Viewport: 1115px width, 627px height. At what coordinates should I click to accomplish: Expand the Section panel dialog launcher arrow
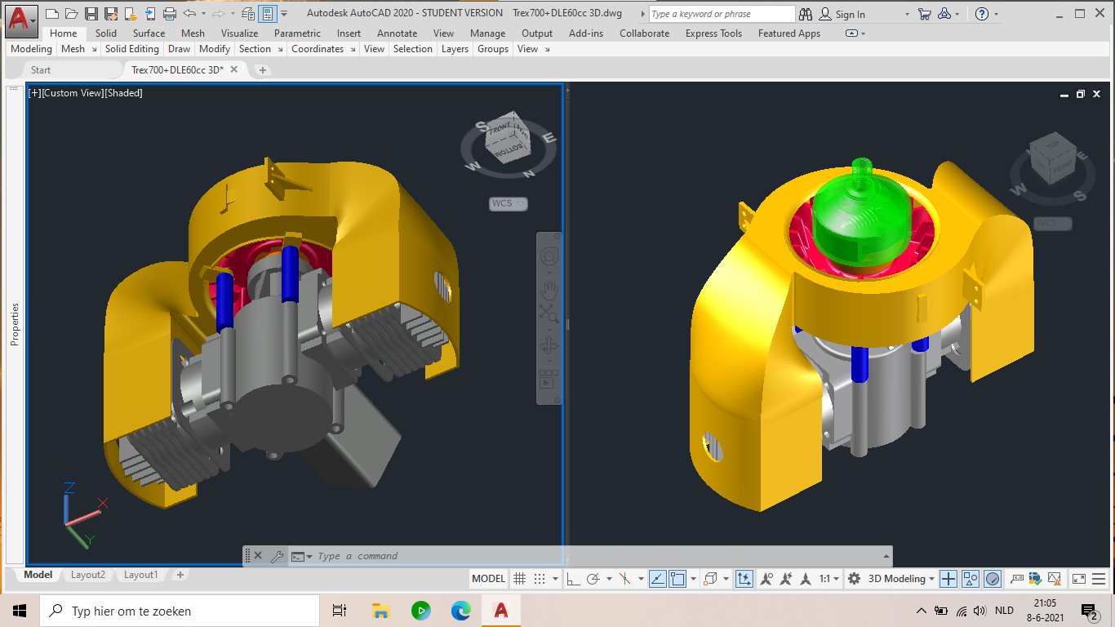click(280, 49)
